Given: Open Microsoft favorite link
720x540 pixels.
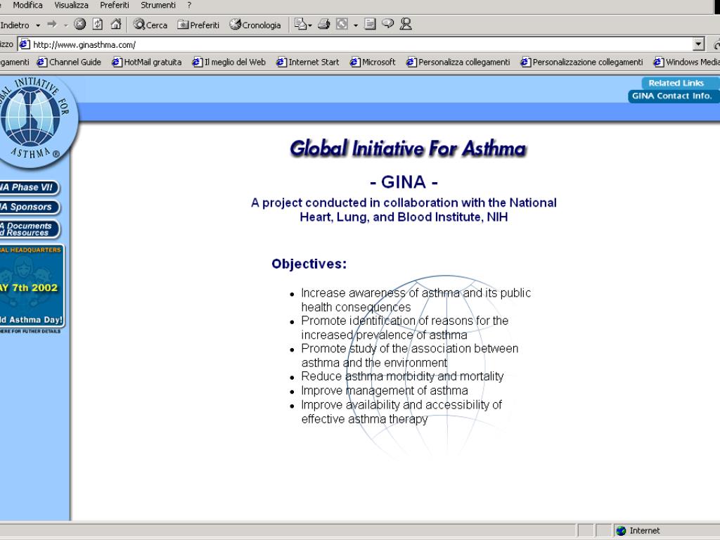Looking at the screenshot, I should coord(373,62).
